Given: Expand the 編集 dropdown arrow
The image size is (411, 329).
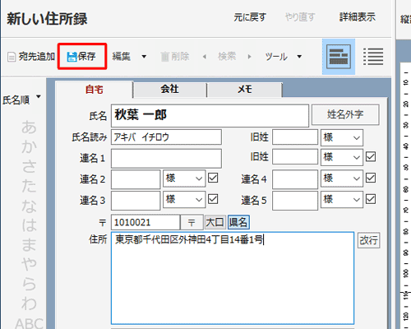Looking at the screenshot, I should [144, 57].
